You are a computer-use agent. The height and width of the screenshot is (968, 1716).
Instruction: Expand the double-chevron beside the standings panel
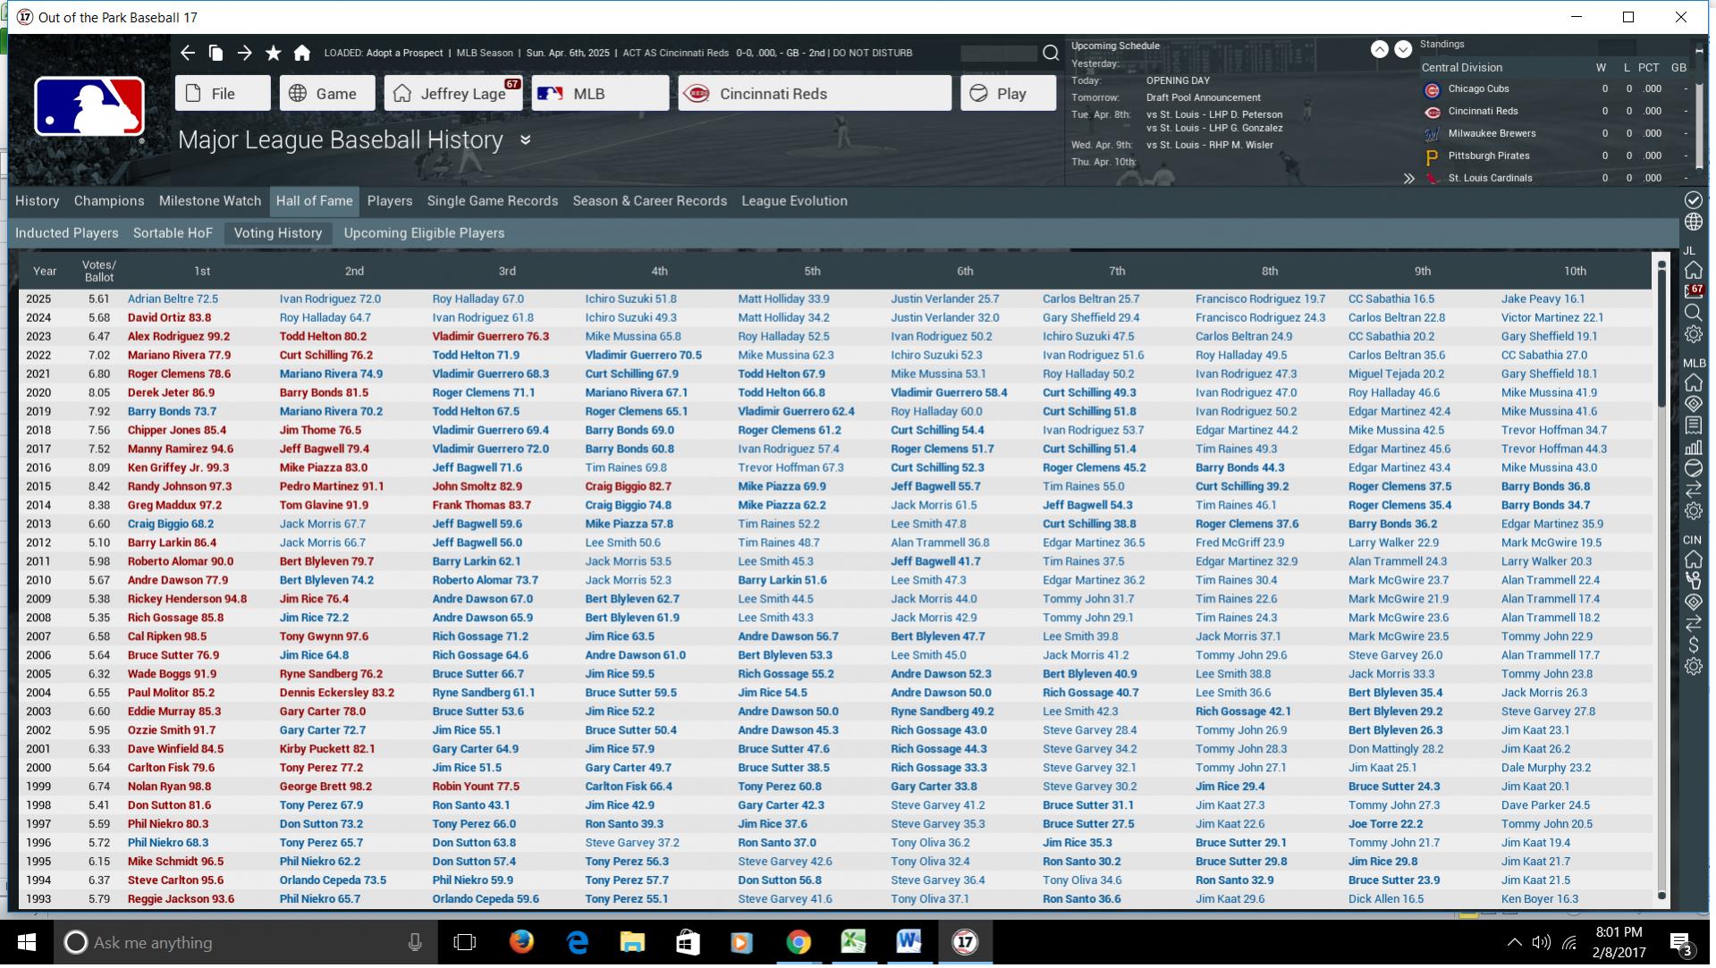pyautogui.click(x=1408, y=179)
